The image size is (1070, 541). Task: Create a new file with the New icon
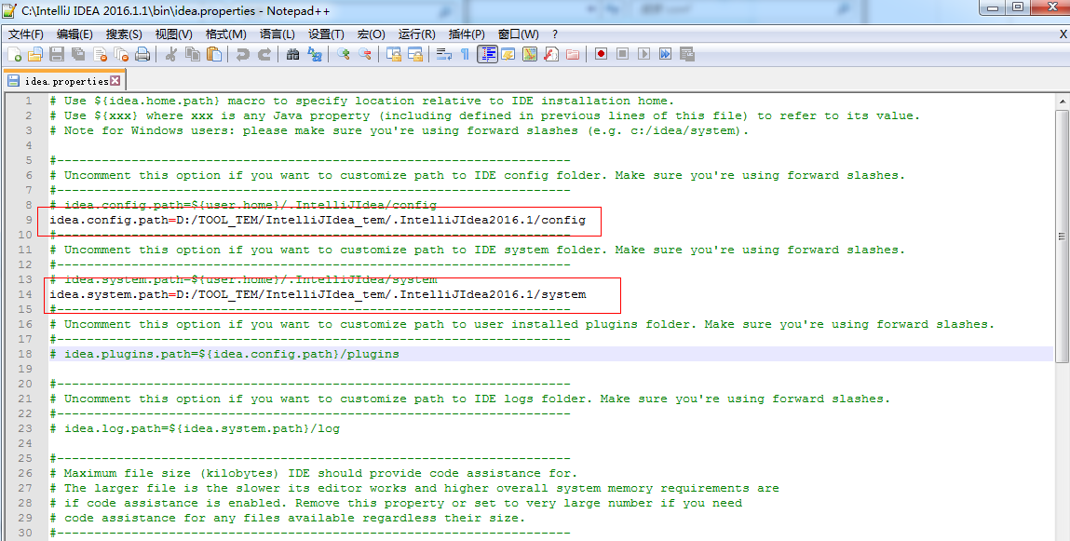coord(14,55)
